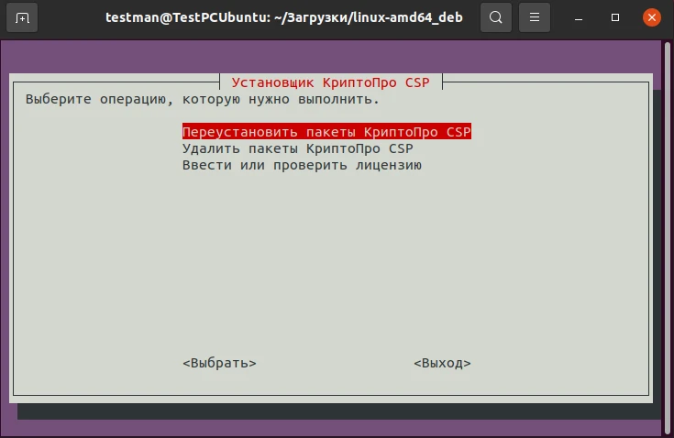Click the 'Установщик КриптоПро CSP' title

(330, 82)
